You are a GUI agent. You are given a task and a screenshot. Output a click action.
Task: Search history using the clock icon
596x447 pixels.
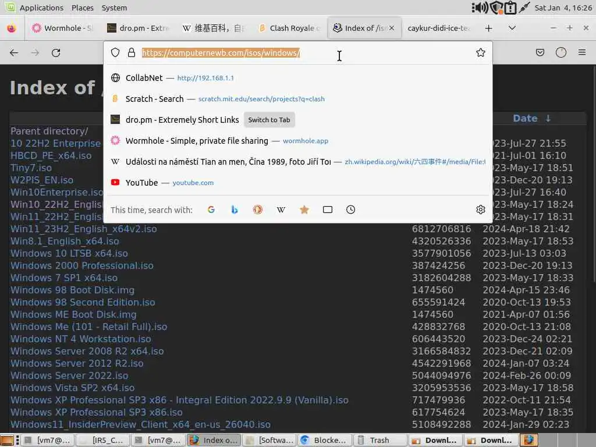[x=350, y=210]
